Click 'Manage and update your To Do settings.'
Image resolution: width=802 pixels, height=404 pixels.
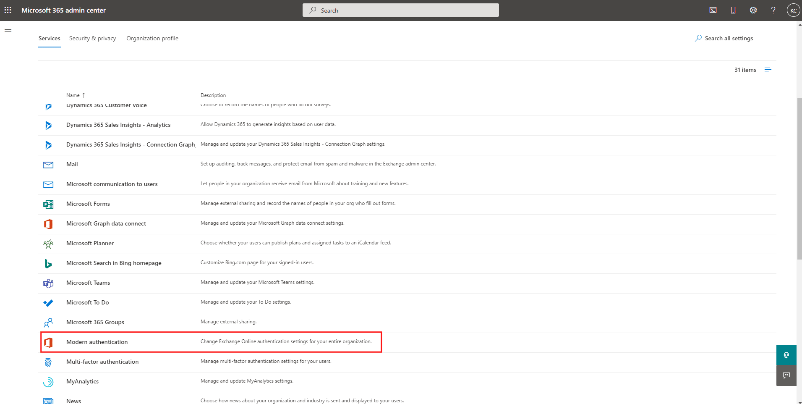coord(246,302)
